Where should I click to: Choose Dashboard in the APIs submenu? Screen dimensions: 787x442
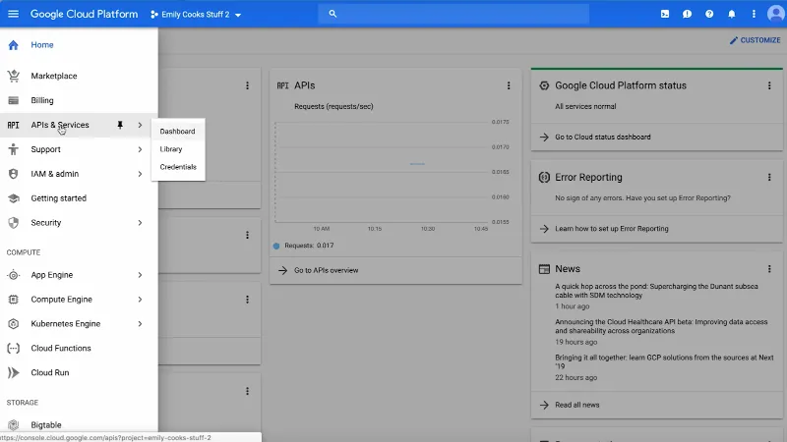(177, 132)
